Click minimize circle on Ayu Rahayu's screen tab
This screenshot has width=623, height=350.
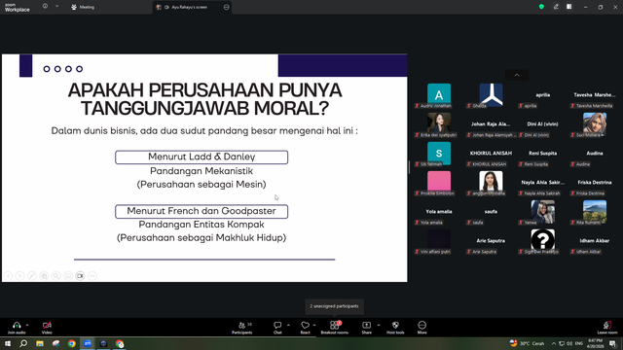(x=227, y=7)
